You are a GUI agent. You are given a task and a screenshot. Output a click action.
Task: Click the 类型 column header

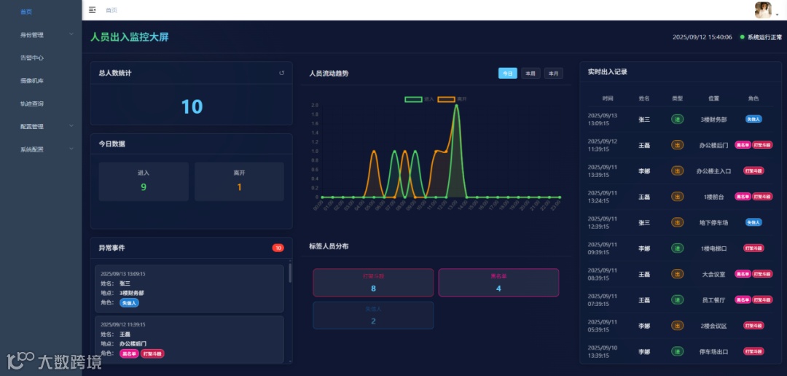click(x=677, y=98)
